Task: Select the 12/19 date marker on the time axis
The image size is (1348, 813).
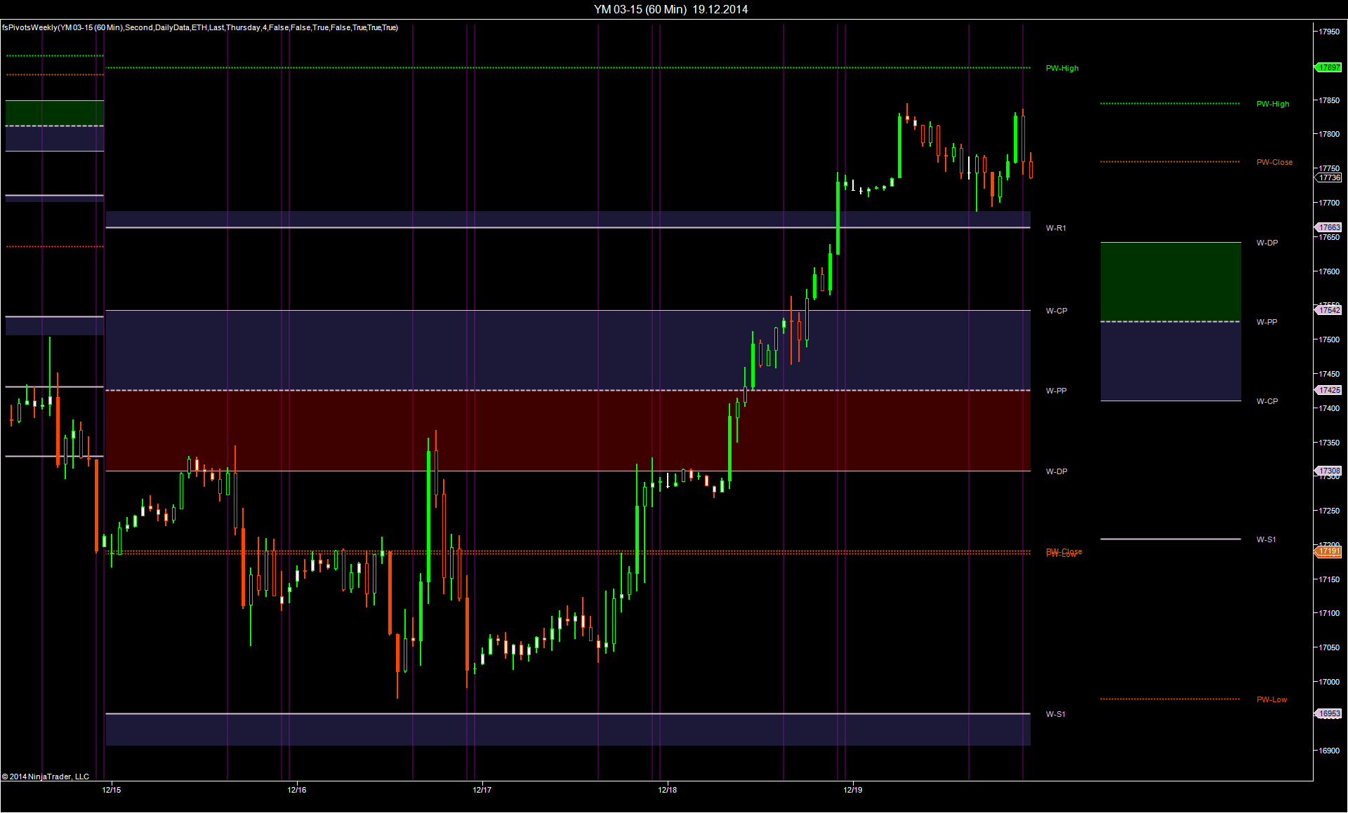Action: point(853,790)
